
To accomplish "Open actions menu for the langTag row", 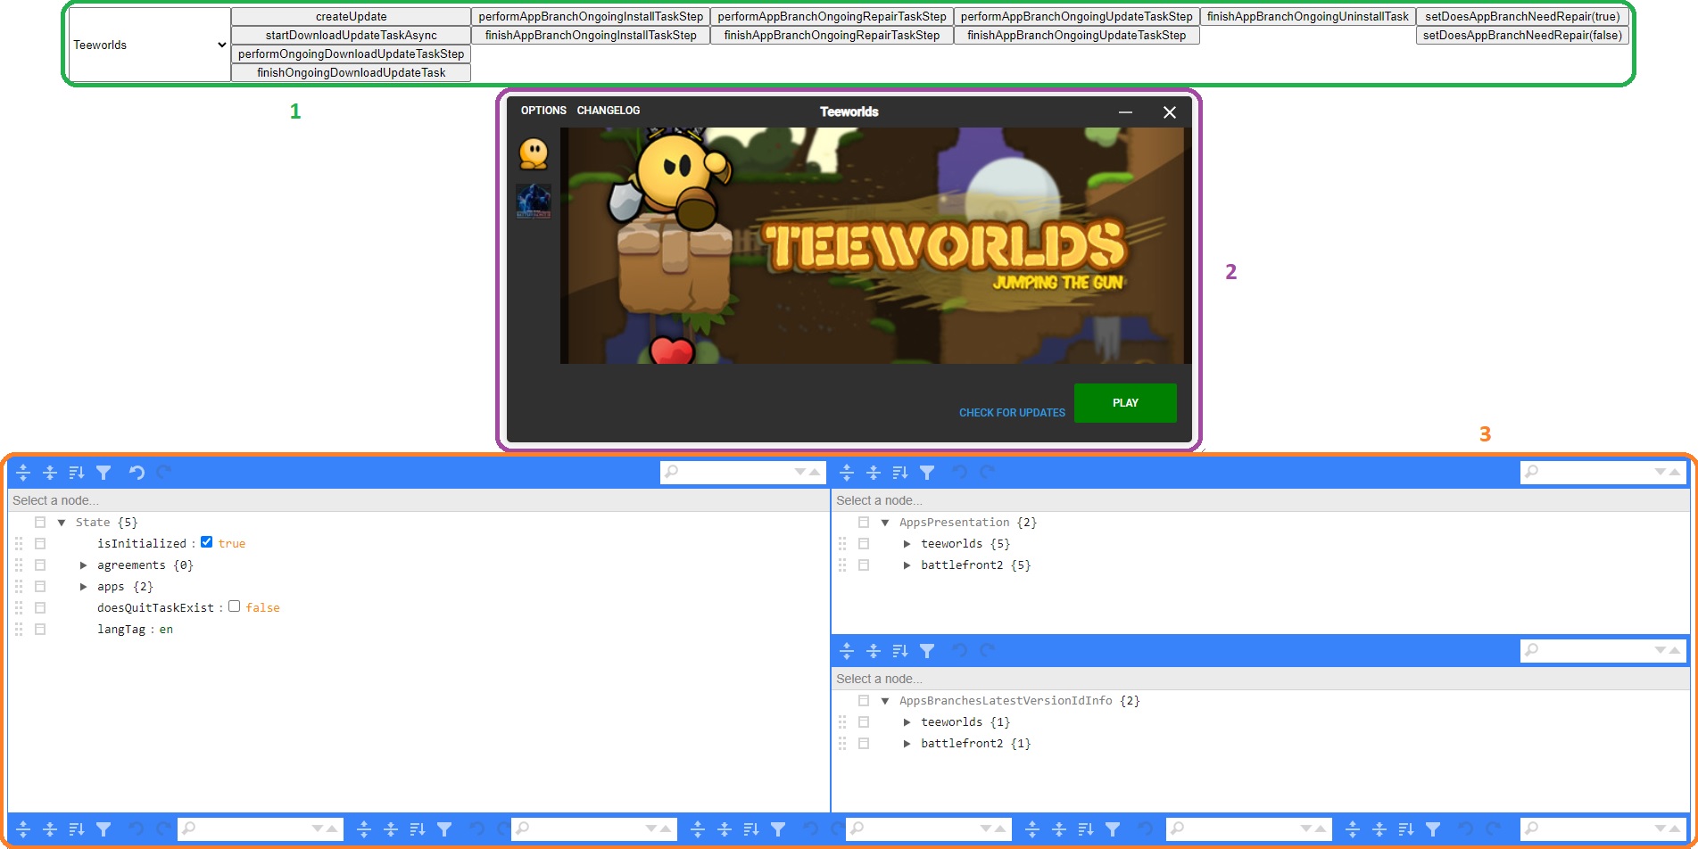I will pyautogui.click(x=40, y=630).
